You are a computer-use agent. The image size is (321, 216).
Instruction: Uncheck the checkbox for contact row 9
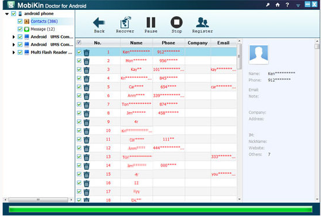point(79,122)
